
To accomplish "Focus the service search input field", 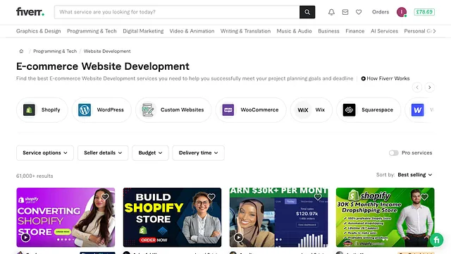I will click(x=177, y=12).
